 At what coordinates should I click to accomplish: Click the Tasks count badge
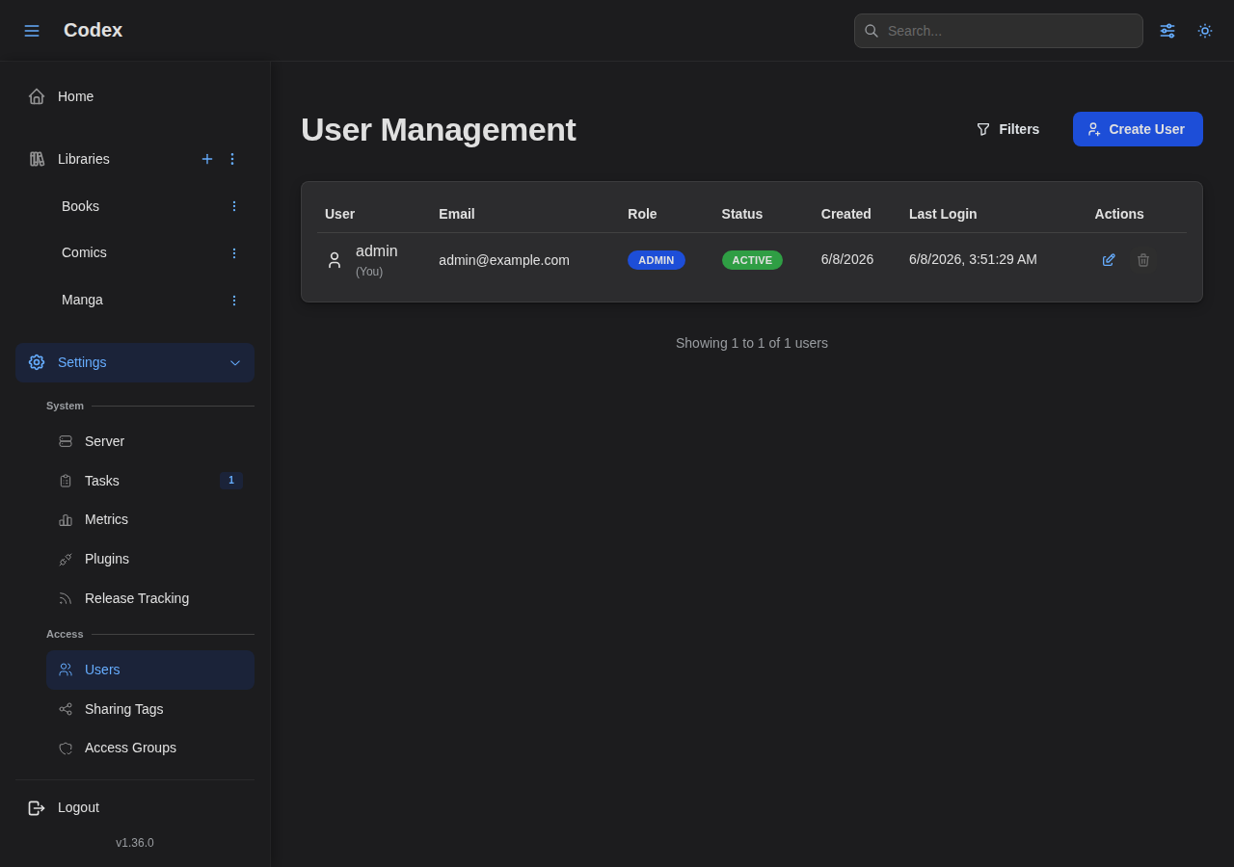[x=231, y=481]
